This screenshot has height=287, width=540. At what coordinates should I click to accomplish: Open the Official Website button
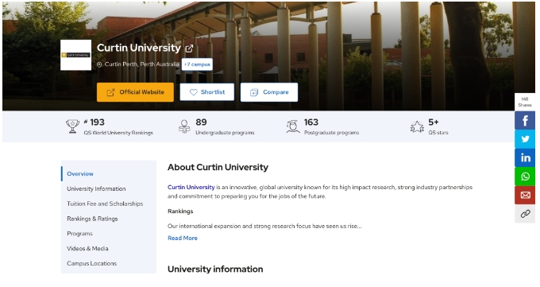click(x=135, y=92)
